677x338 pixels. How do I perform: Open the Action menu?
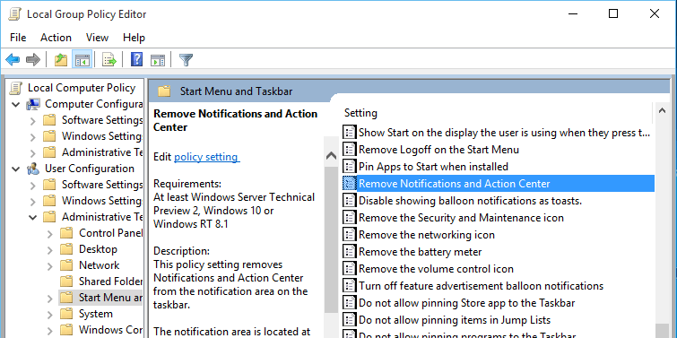(x=56, y=38)
